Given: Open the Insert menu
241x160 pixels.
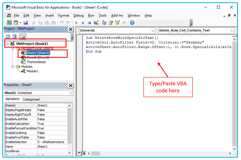Looking at the screenshot, I should coord(49,15).
